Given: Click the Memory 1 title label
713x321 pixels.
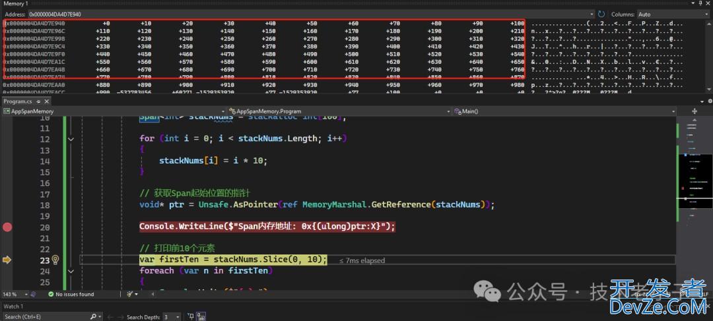Looking at the screenshot, I should click(16, 4).
